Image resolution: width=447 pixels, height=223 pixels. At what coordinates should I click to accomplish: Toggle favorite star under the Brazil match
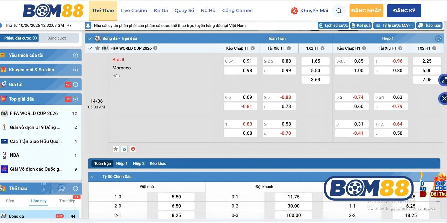pos(116,149)
